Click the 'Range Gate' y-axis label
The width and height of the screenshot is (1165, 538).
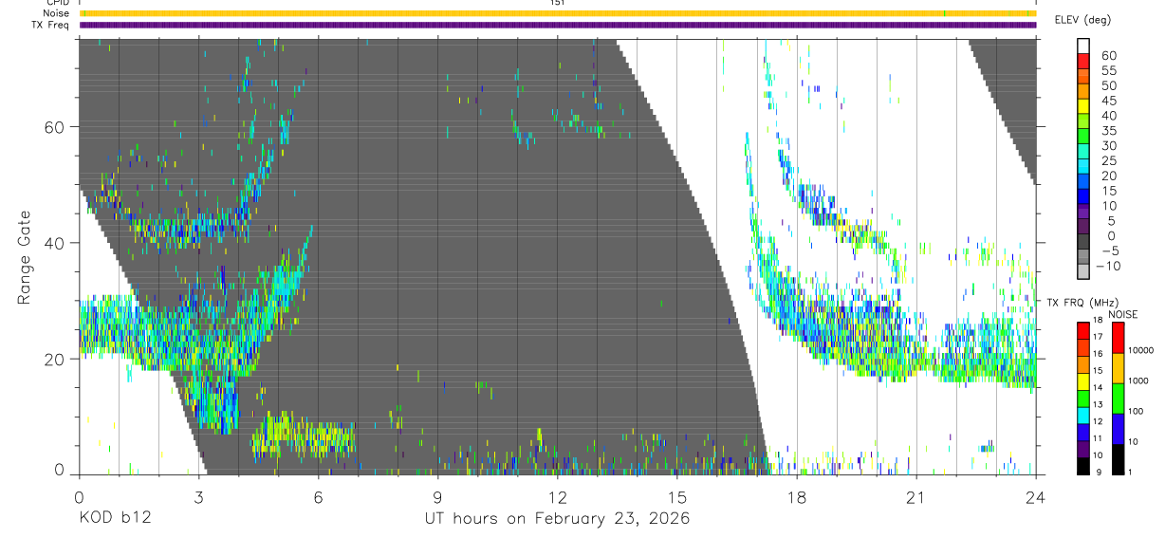click(x=25, y=257)
